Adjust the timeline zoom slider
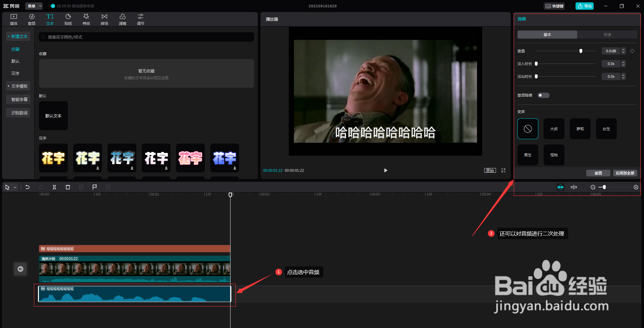Viewport: 644px width, 328px height. 604,187
